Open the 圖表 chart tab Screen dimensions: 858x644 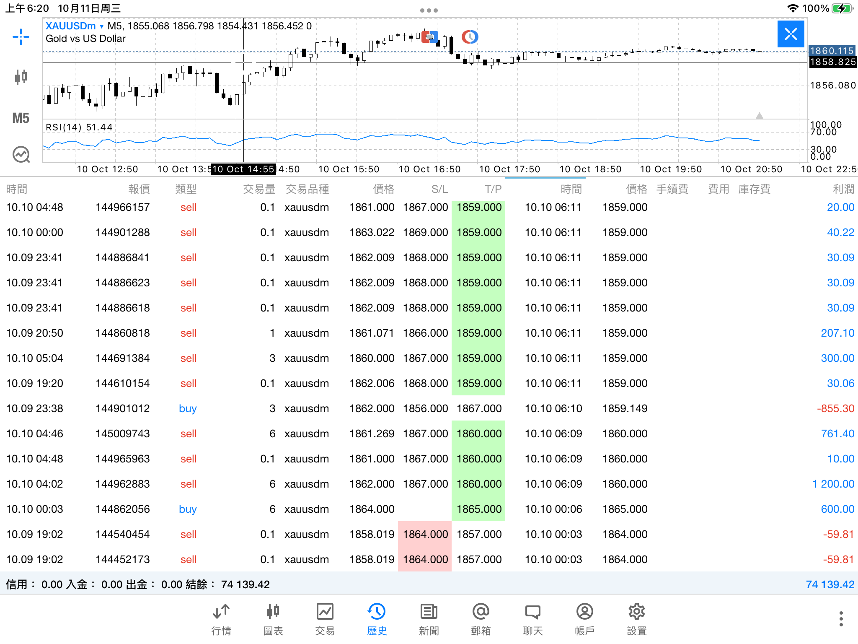coord(273,620)
